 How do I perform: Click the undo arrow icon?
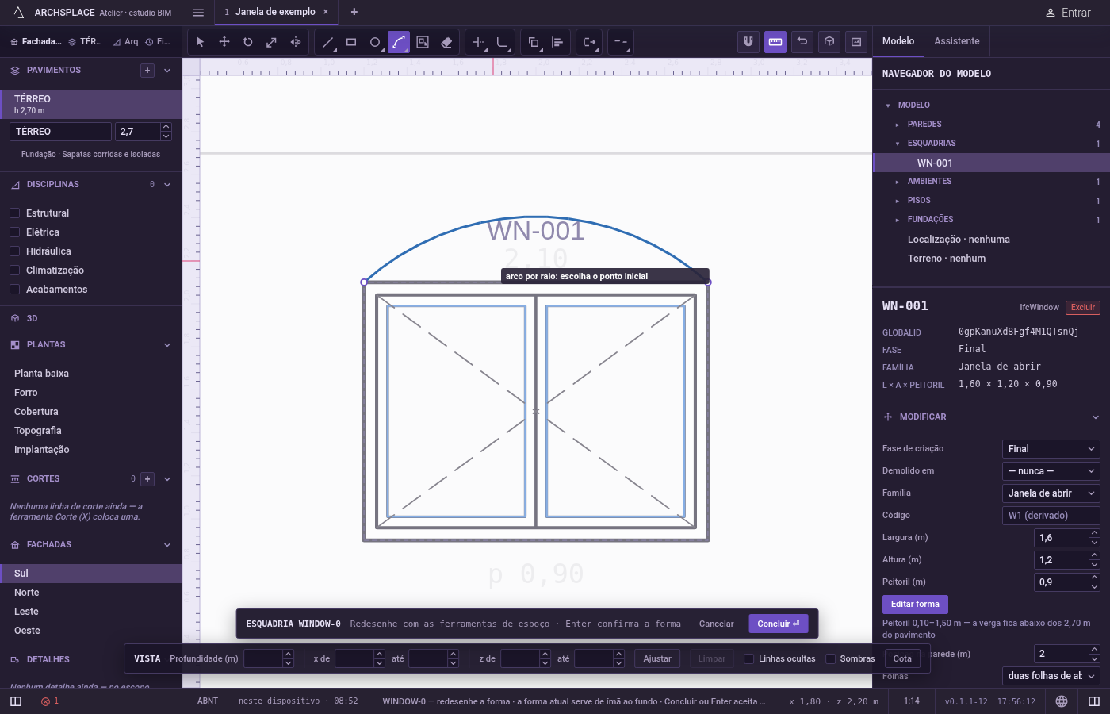(x=802, y=42)
